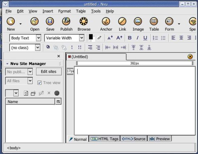Insert an Anchor via toolbar icon
The image size is (198, 154).
106,21
